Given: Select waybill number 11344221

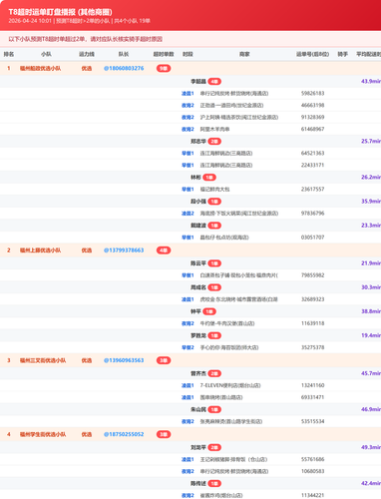Looking at the screenshot, I should [x=312, y=495].
